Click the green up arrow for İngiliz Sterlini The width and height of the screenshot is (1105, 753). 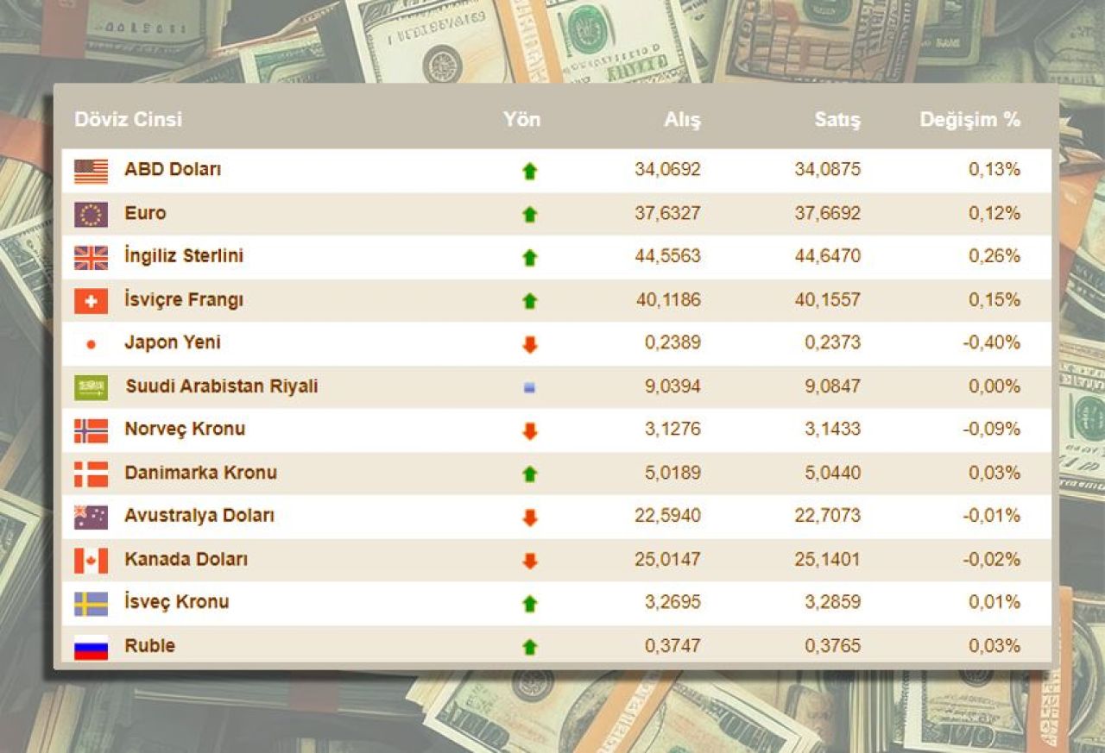click(x=530, y=258)
